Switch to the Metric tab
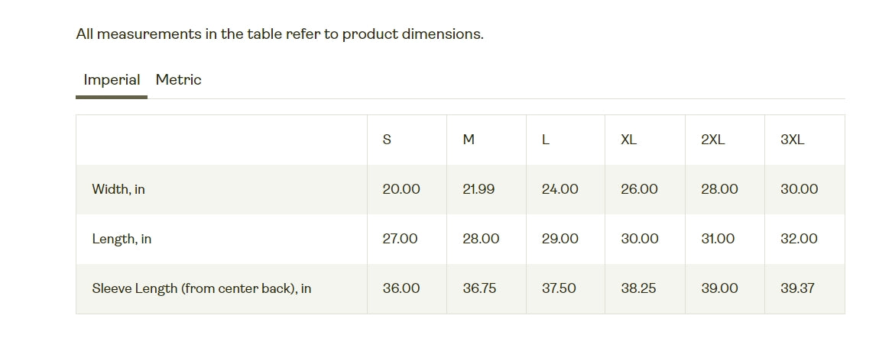 pyautogui.click(x=178, y=80)
